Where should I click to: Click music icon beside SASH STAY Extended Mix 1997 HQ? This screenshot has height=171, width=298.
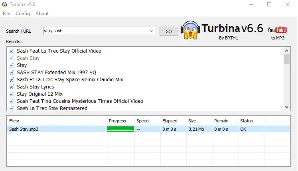[x=12, y=73]
